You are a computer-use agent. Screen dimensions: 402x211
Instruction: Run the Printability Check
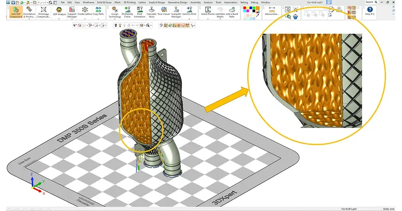pos(127,12)
